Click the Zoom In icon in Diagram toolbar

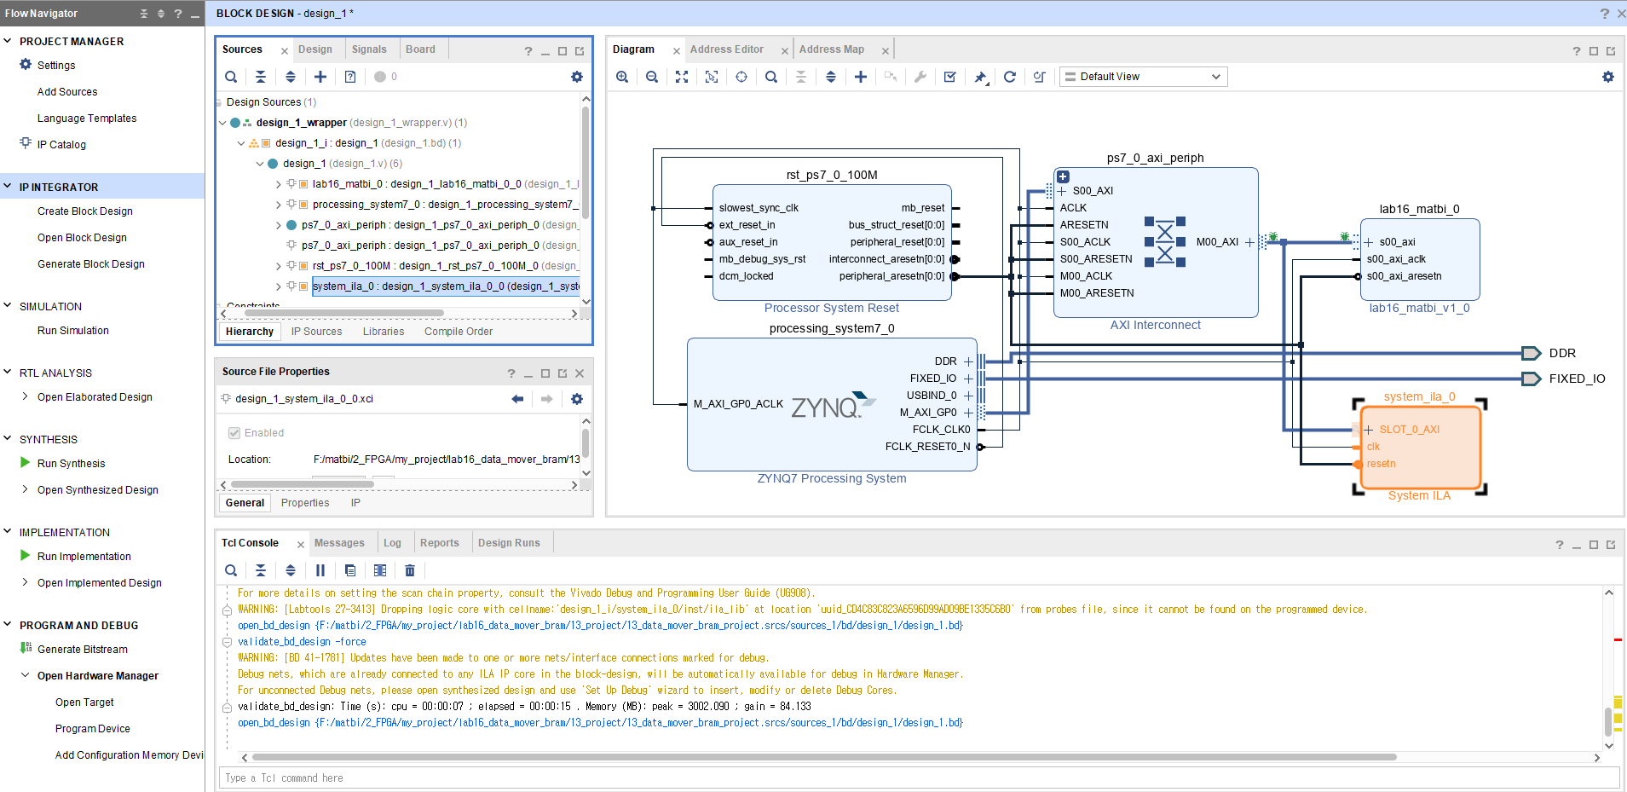(622, 77)
